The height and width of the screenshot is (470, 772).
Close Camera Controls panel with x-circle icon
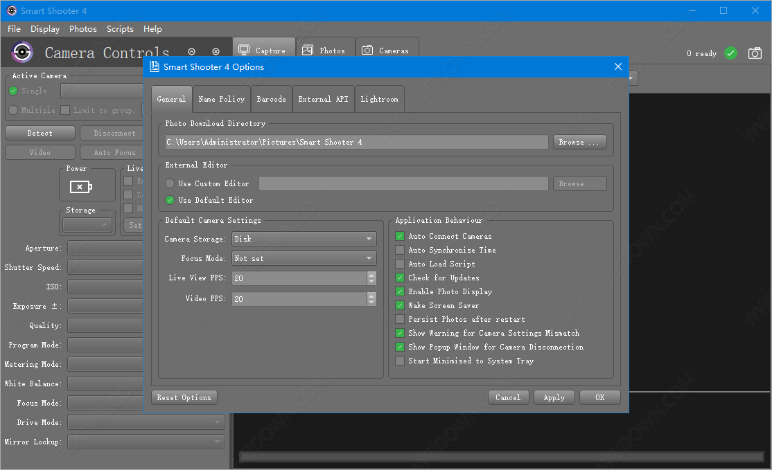(x=216, y=52)
